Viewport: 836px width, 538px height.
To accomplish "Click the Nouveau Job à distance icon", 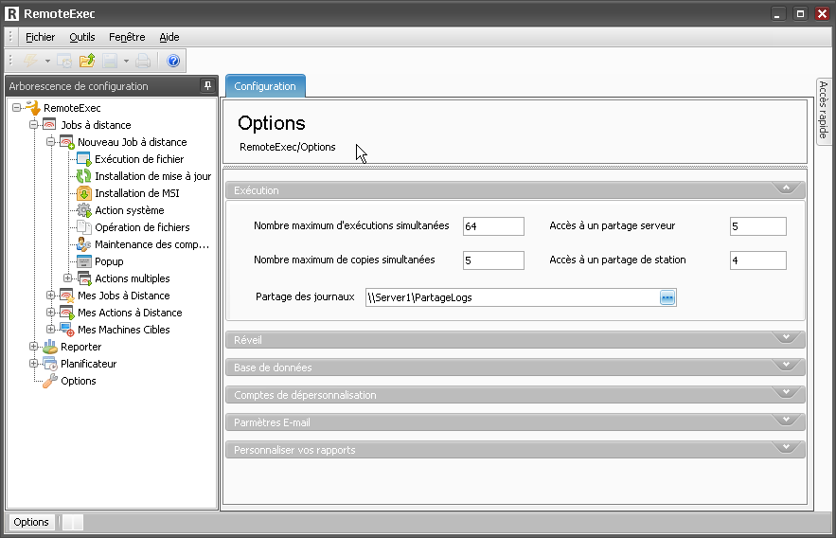I will click(x=66, y=142).
